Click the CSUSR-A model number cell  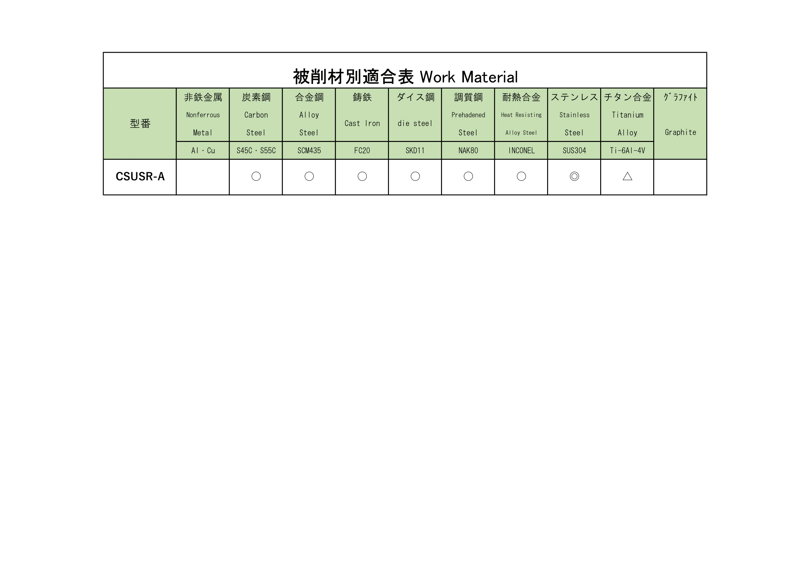click(140, 182)
